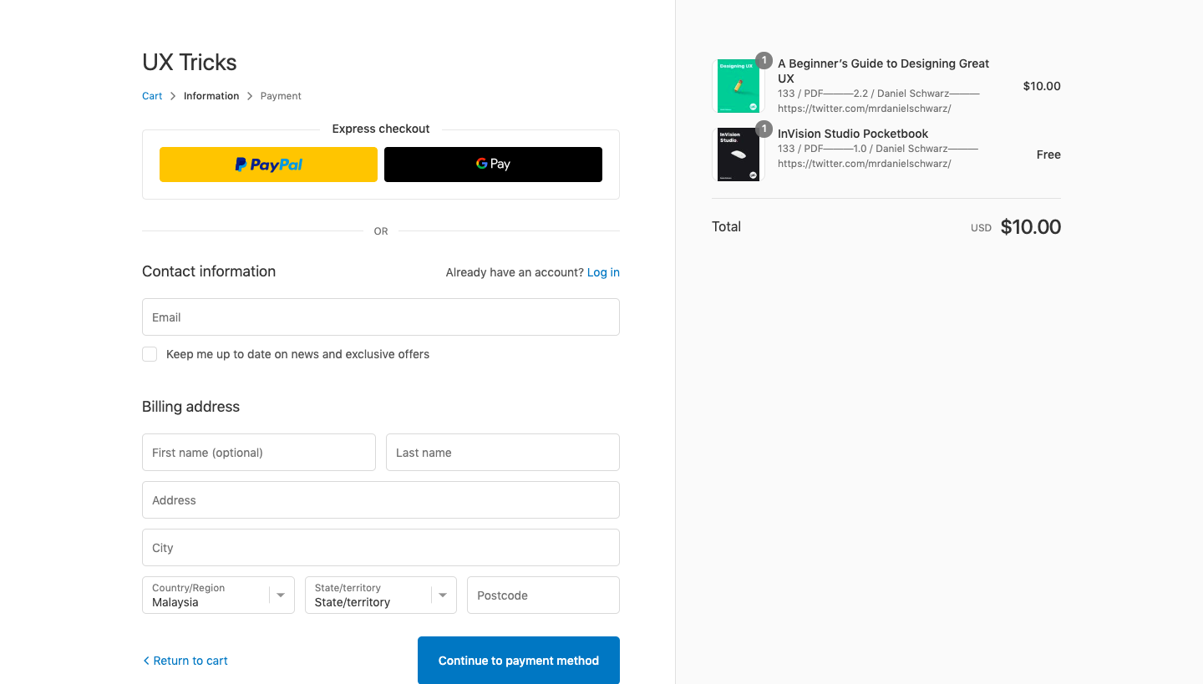
Task: Select the Information breadcrumb step
Action: [211, 96]
